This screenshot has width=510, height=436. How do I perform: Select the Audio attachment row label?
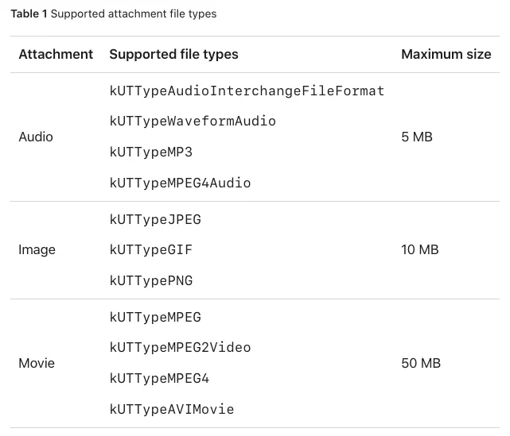click(36, 137)
